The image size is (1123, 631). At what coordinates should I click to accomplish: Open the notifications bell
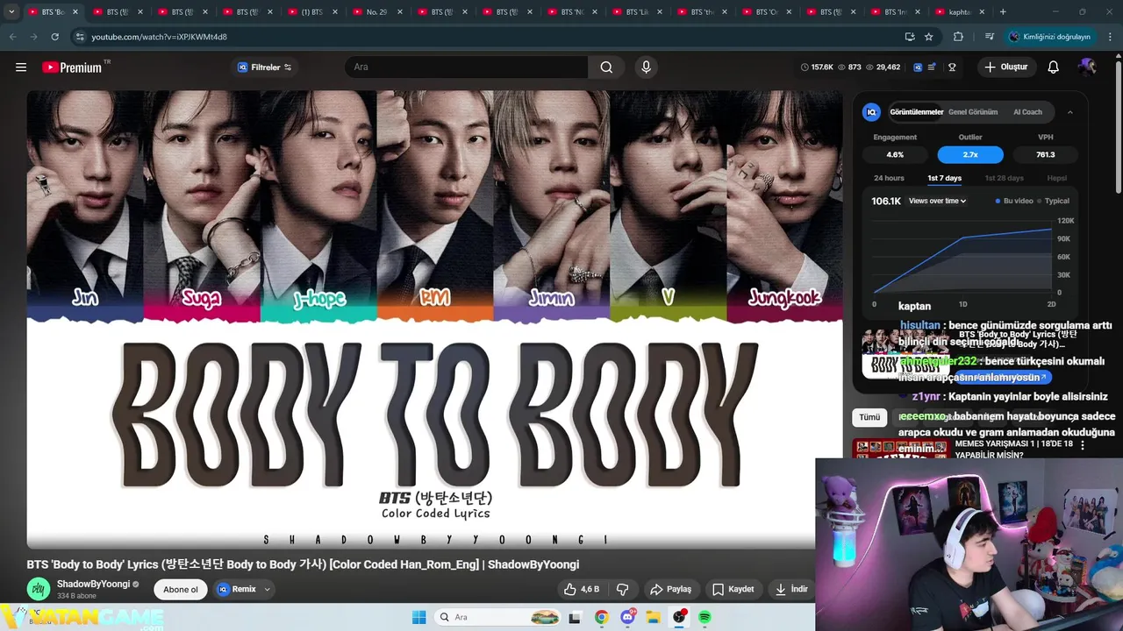click(x=1054, y=67)
